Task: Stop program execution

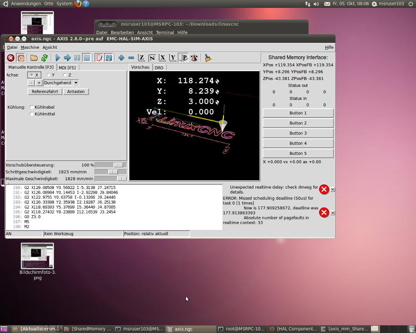Action: 87,58
